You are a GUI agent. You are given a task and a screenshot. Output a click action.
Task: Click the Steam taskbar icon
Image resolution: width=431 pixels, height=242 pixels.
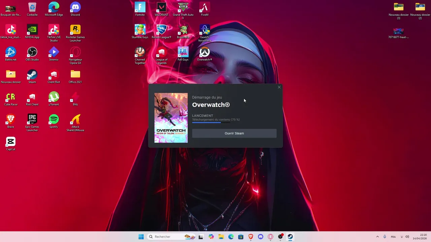[x=290, y=237]
